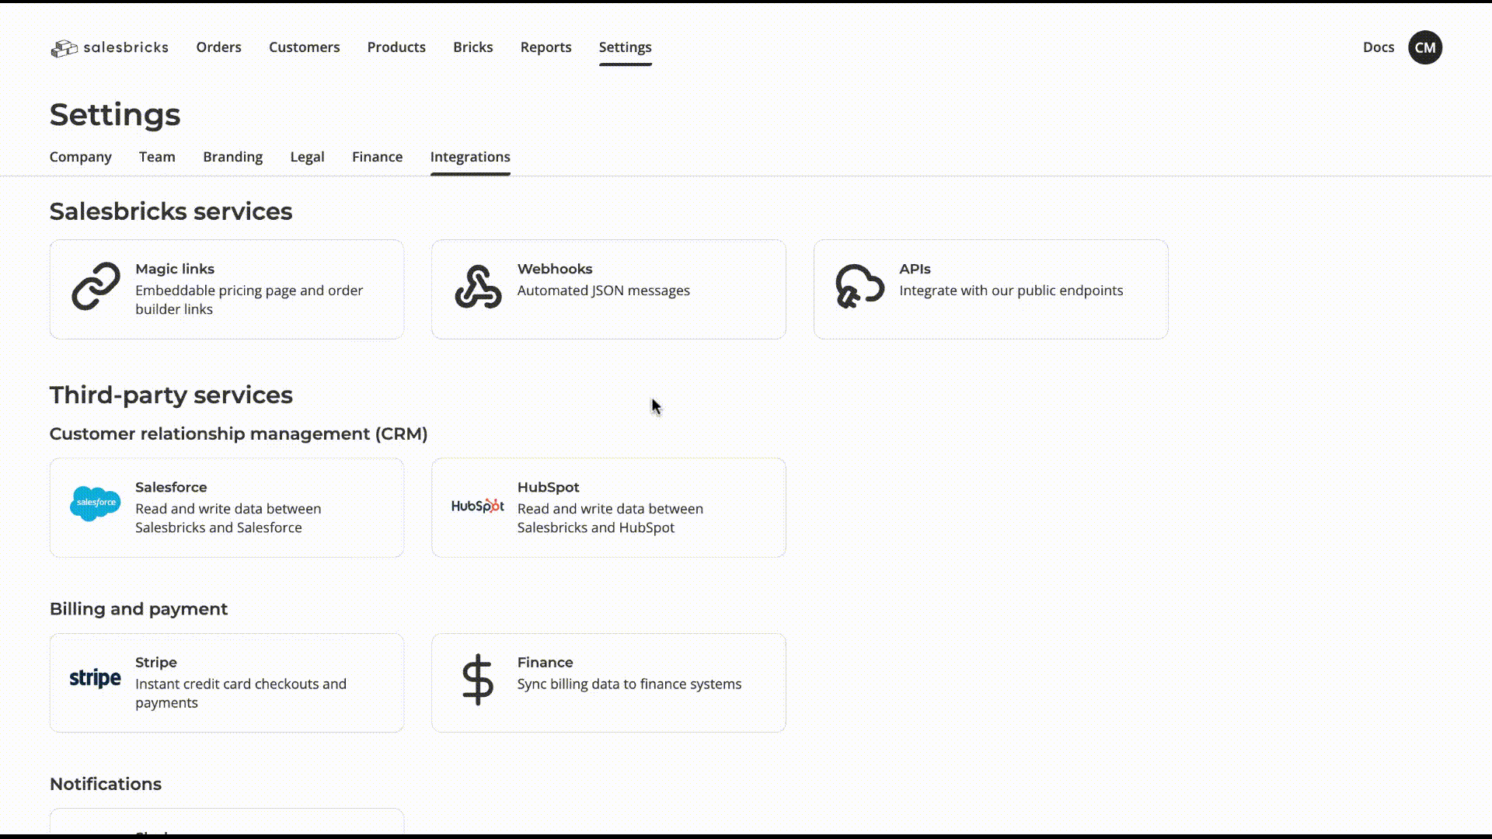Select the Branding tab
The width and height of the screenshot is (1492, 839).
(232, 157)
